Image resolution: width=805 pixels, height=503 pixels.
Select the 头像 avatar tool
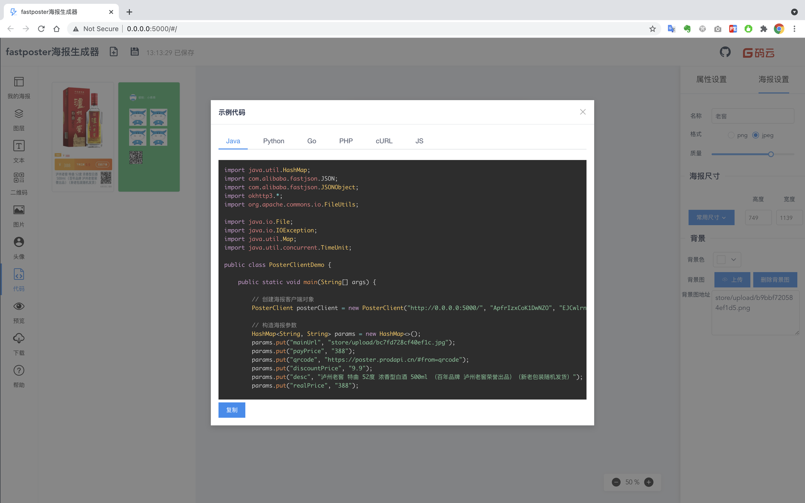[x=19, y=247]
